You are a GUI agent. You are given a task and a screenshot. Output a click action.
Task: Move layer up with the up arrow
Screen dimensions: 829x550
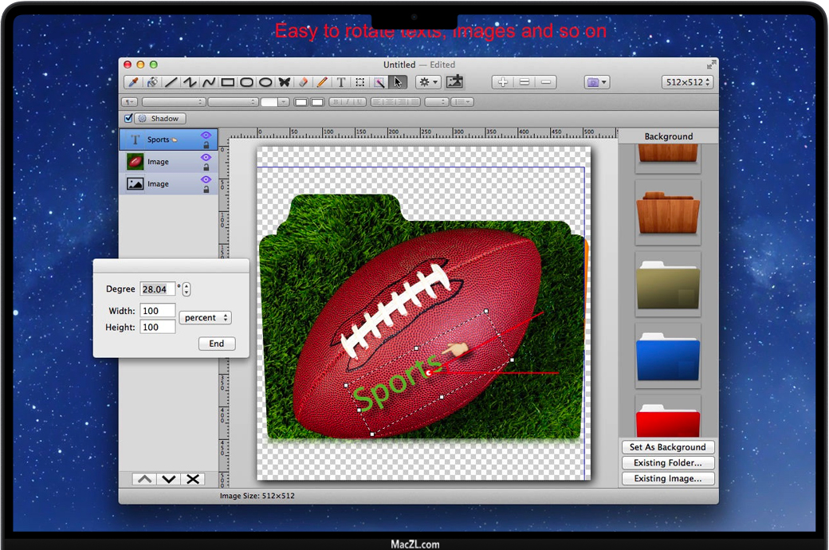pyautogui.click(x=144, y=479)
